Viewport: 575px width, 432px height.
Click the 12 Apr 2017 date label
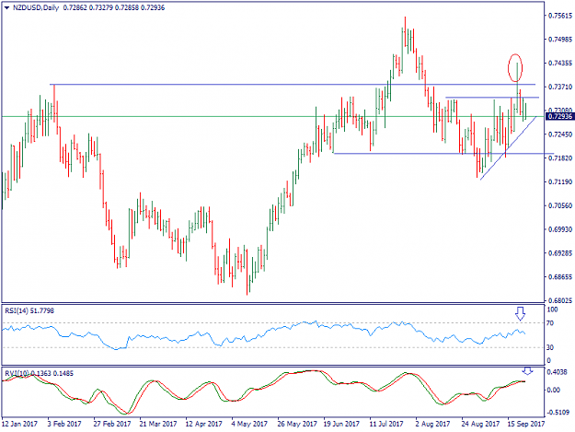(203, 424)
